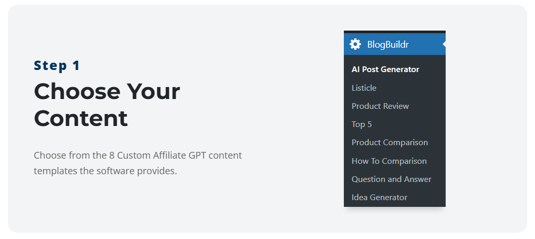Click "templates the software provides" text line
The width and height of the screenshot is (535, 239).
pyautogui.click(x=105, y=171)
